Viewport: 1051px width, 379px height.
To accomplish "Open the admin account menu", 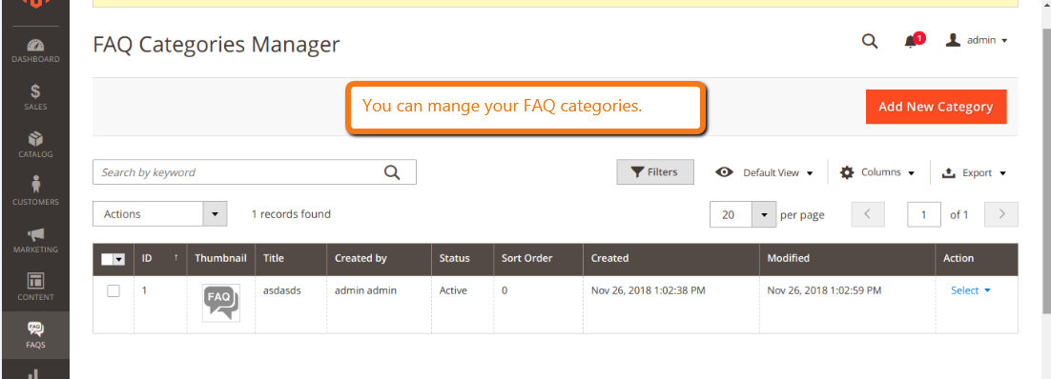I will coord(977,41).
